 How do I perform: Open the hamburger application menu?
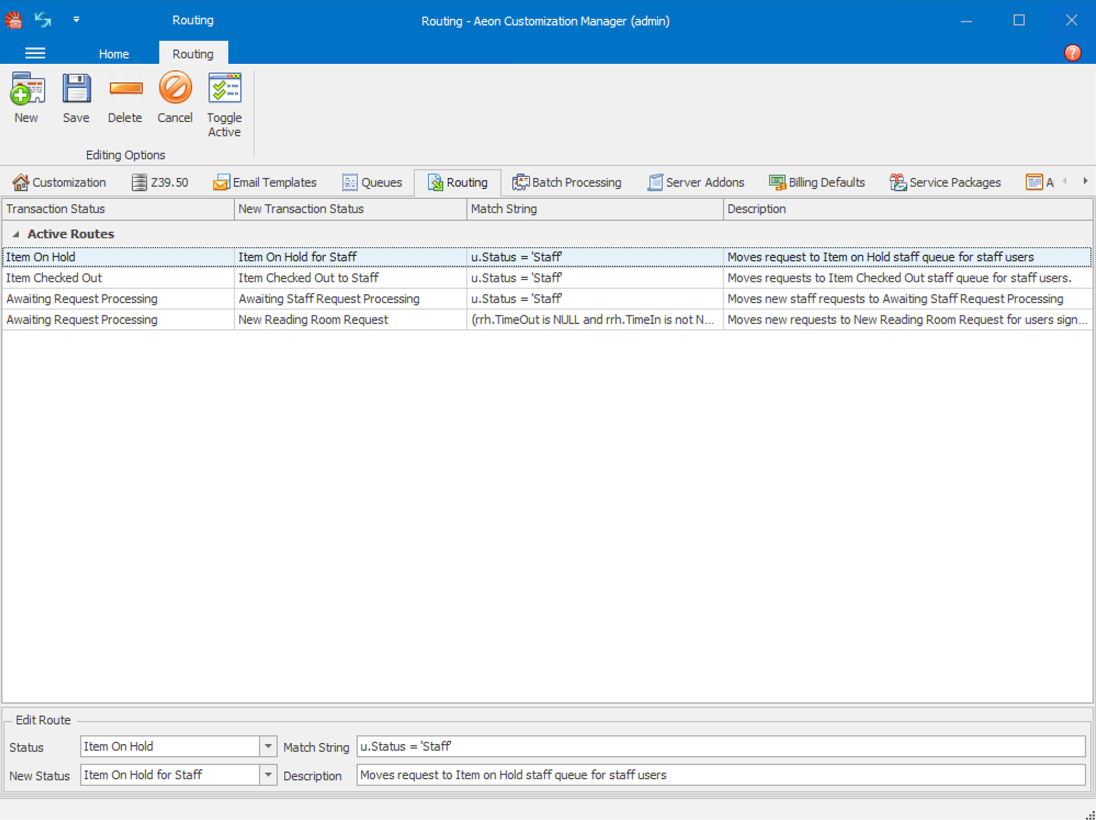35,53
